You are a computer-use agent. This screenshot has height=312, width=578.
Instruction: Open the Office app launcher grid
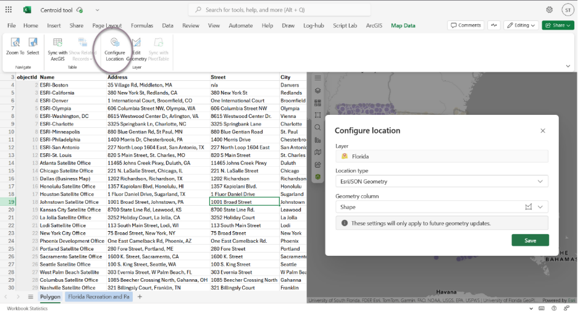[x=9, y=10]
